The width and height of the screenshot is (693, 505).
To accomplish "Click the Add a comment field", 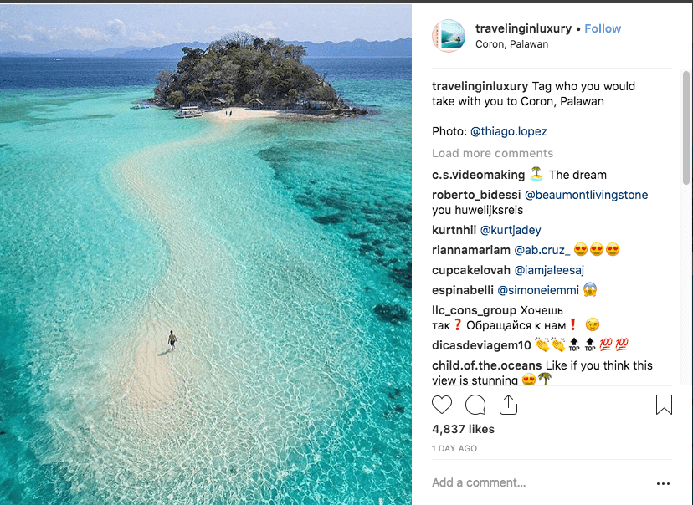I will [536, 482].
